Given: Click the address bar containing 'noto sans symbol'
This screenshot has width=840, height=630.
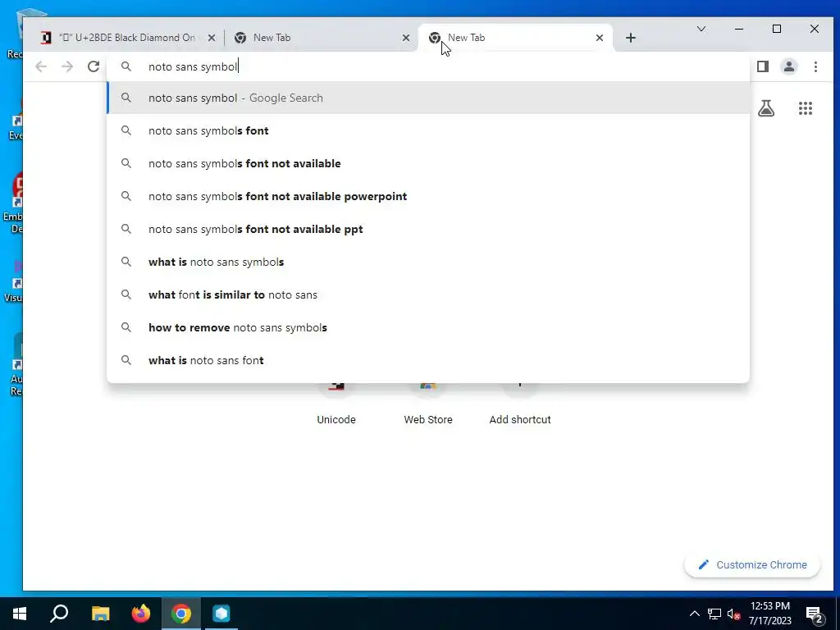Looking at the screenshot, I should tap(428, 66).
